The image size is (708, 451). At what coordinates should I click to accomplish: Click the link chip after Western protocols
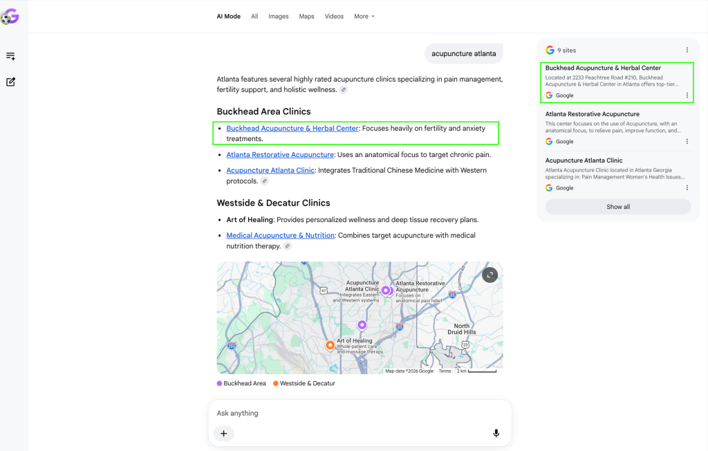coord(265,181)
